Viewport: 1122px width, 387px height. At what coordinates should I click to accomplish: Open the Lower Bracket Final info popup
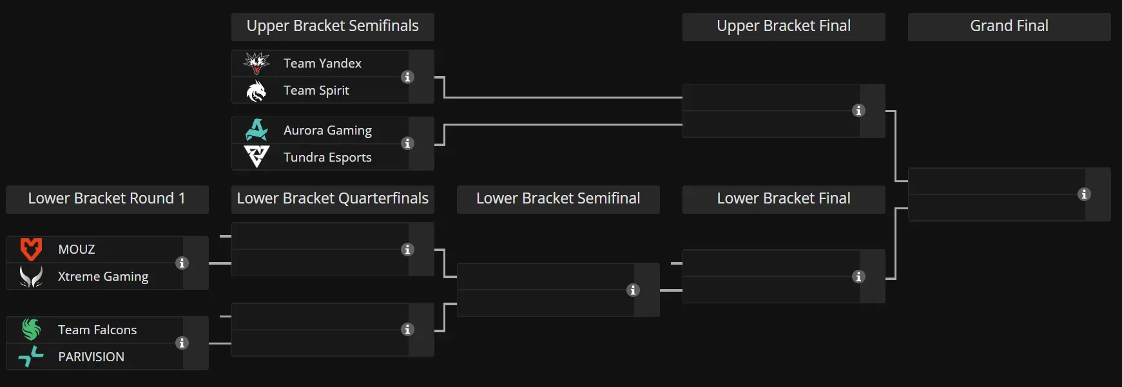pos(858,277)
